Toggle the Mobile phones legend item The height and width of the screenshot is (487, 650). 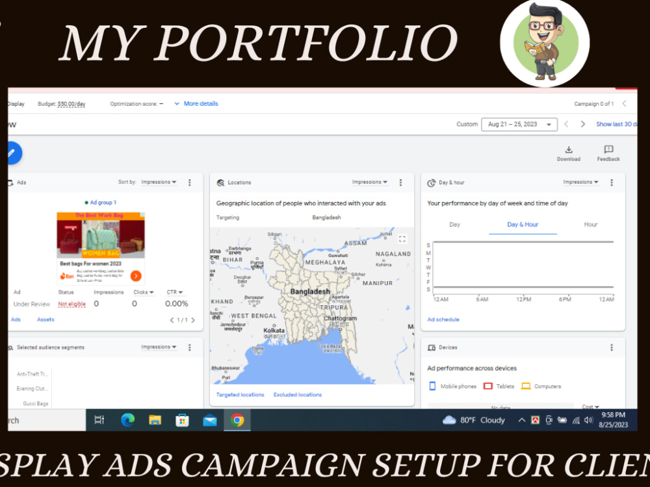pyautogui.click(x=452, y=386)
